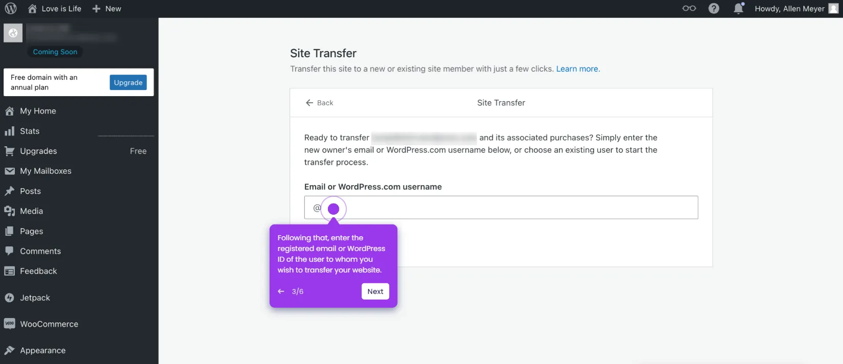The width and height of the screenshot is (843, 364).
Task: Click the My Mailboxes envelope icon
Action: [9, 171]
